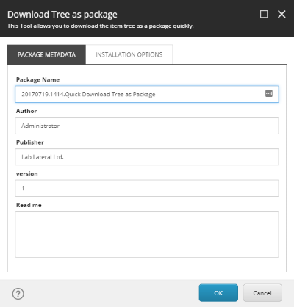Focus the Package Name text field

click(x=147, y=94)
